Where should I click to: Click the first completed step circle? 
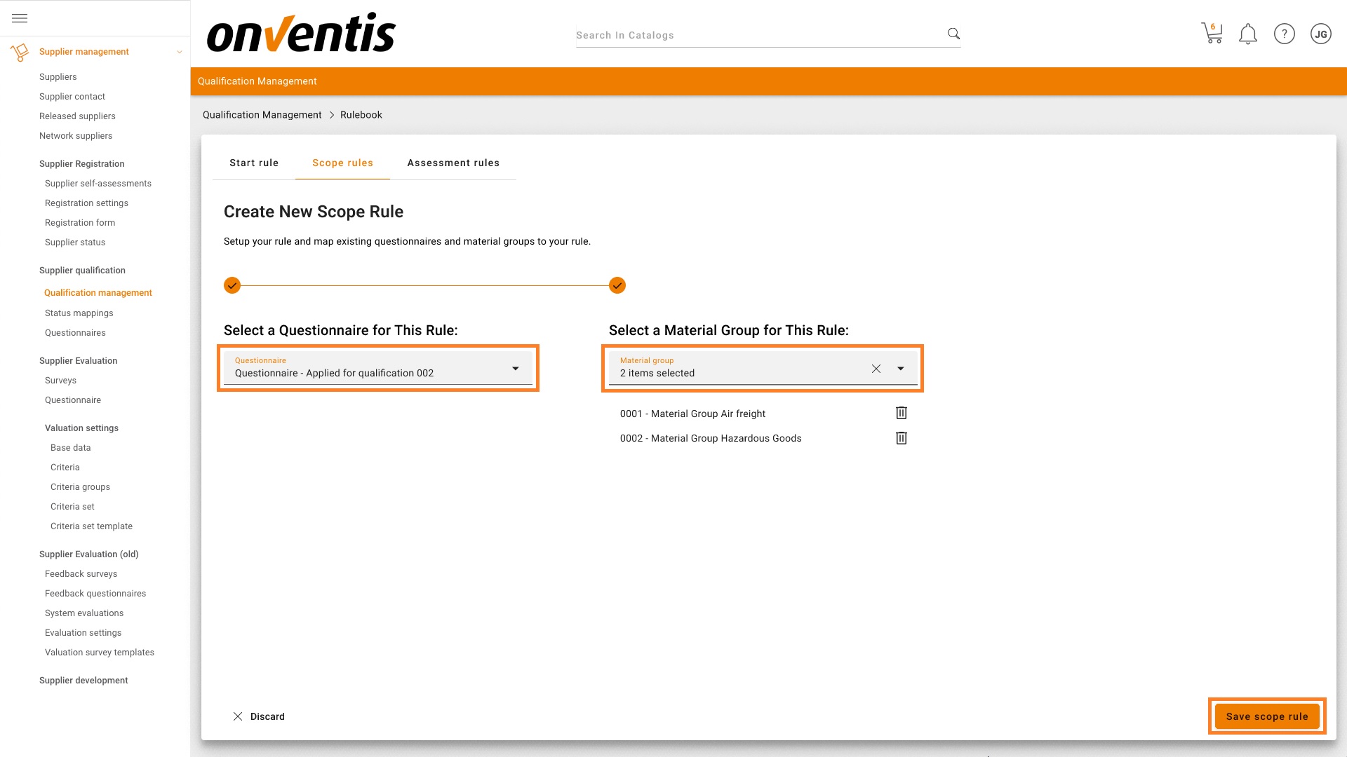pos(232,285)
